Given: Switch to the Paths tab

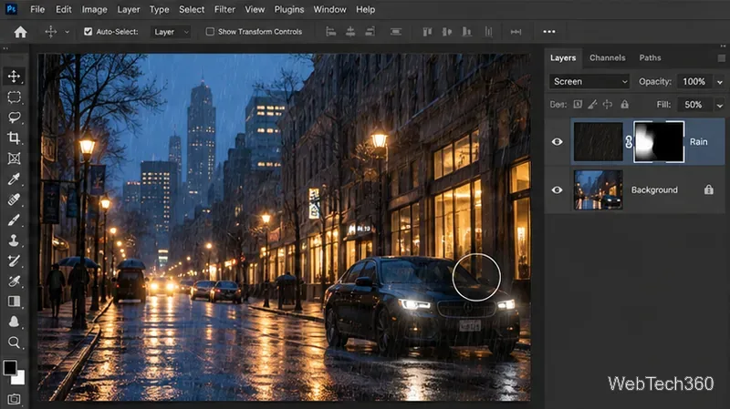Looking at the screenshot, I should click(650, 57).
